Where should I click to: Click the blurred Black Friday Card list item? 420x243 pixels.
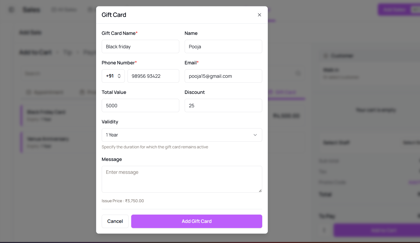pyautogui.click(x=58, y=115)
